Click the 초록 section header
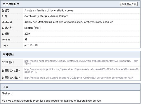141x104 pixels. (x=5, y=87)
